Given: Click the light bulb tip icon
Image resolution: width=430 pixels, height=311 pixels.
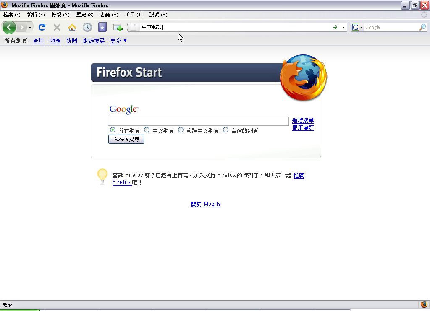Looking at the screenshot, I should (x=102, y=177).
